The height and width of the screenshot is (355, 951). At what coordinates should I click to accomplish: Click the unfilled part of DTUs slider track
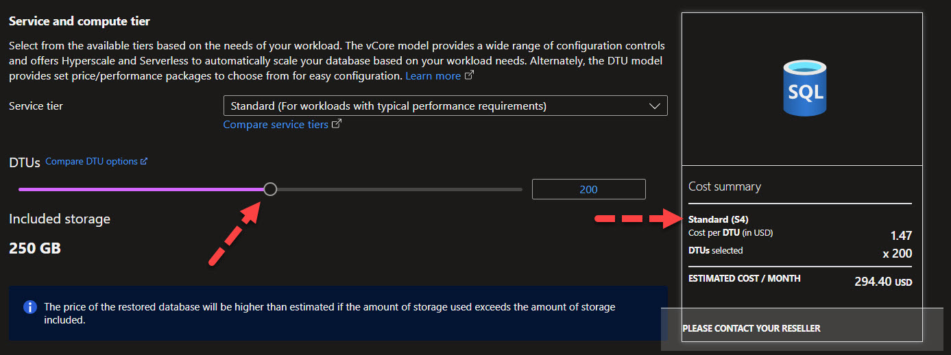pos(399,189)
